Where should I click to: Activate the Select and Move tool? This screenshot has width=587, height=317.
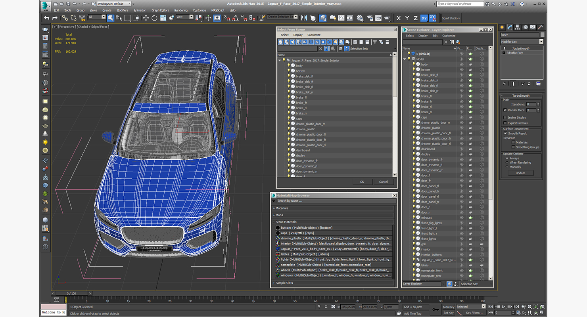click(x=146, y=18)
